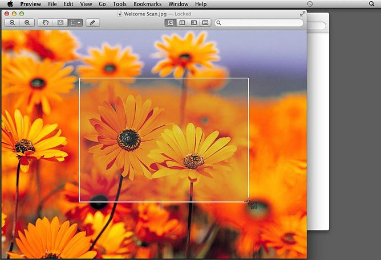Open the Go menu
This screenshot has width=381, height=260.
[x=102, y=4]
